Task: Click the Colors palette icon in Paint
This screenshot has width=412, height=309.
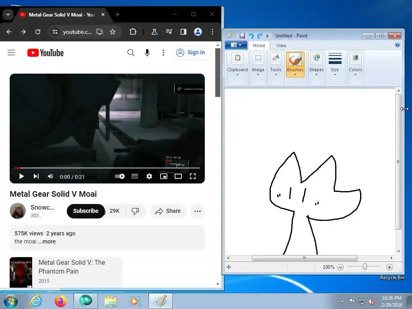Action: (x=356, y=58)
